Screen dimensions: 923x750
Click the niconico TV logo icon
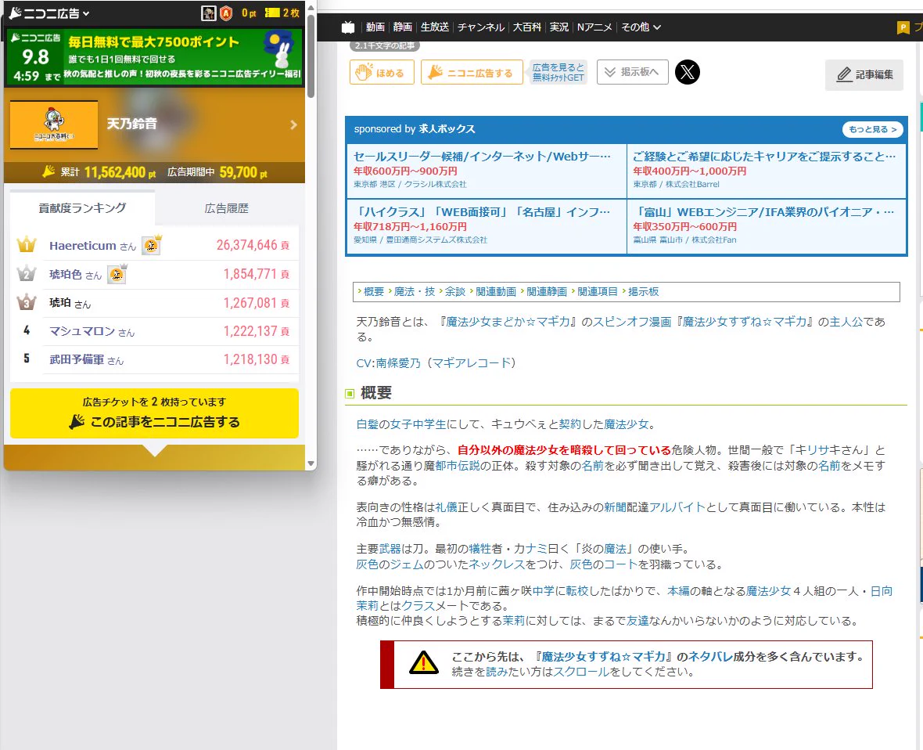(x=349, y=27)
